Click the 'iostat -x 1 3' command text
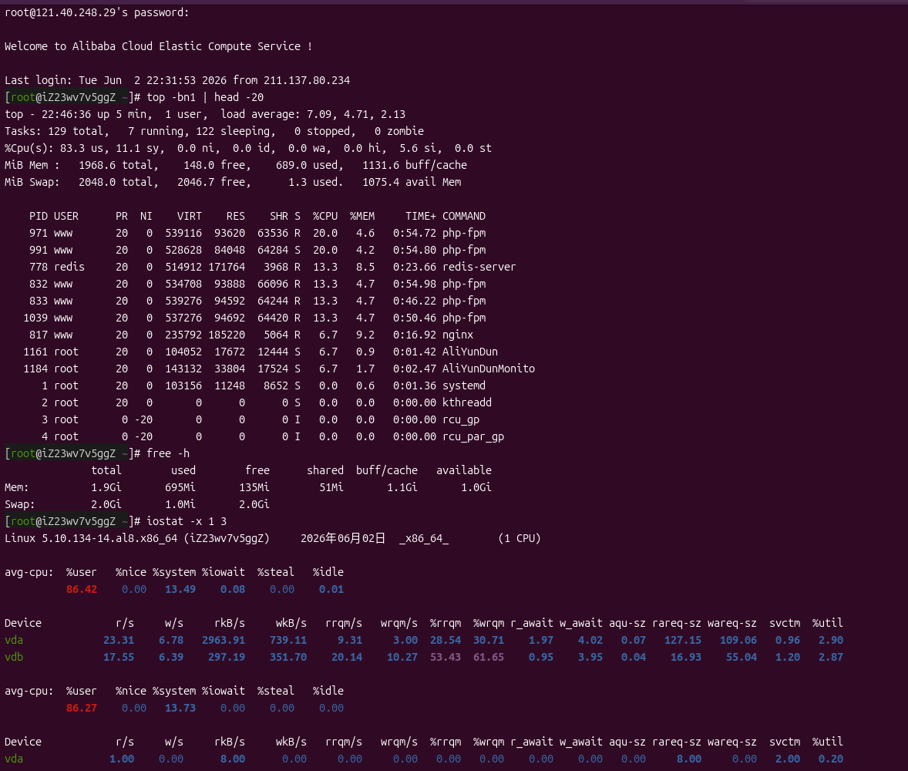Image resolution: width=908 pixels, height=771 pixels. [x=187, y=521]
